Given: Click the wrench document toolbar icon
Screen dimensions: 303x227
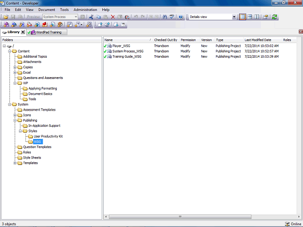Looking at the screenshot, I should coord(89,25).
